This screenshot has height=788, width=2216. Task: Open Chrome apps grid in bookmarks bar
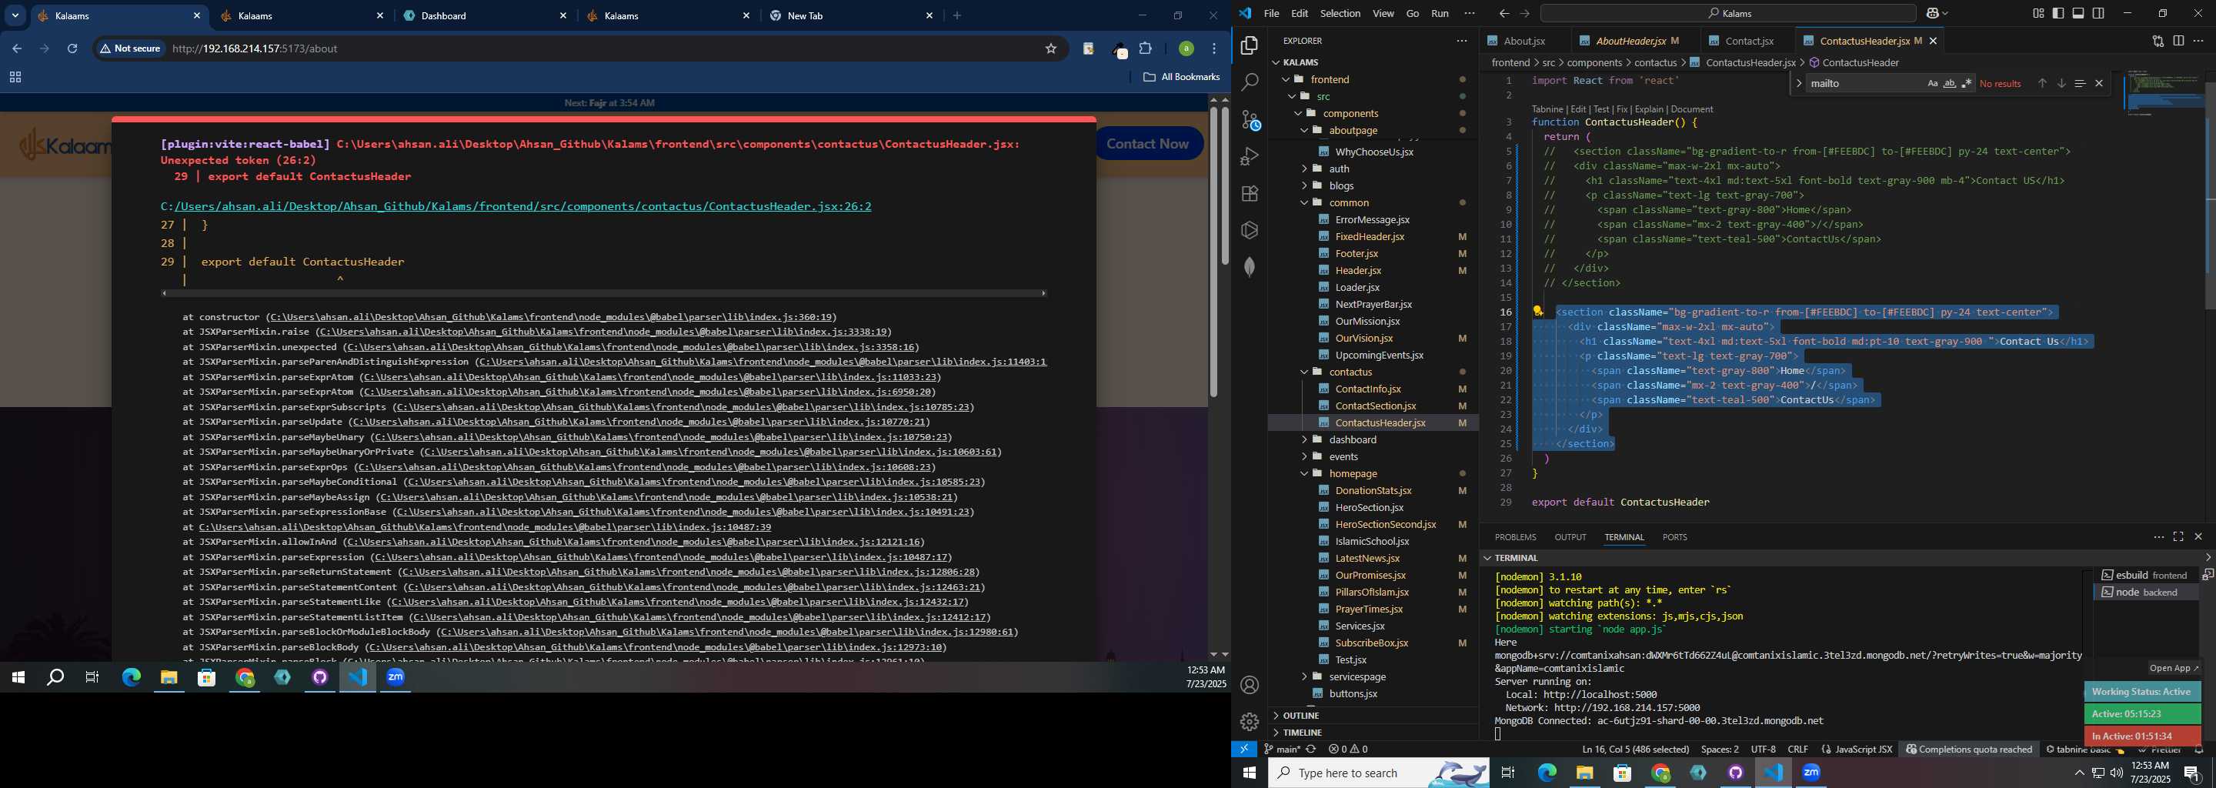(x=15, y=78)
